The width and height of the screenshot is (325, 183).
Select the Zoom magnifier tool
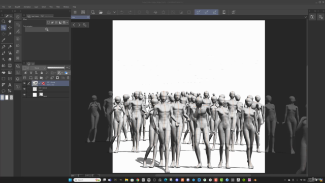4,21
